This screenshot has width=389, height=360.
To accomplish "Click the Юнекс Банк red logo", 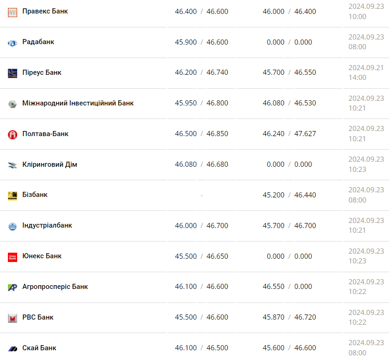I will point(13,257).
